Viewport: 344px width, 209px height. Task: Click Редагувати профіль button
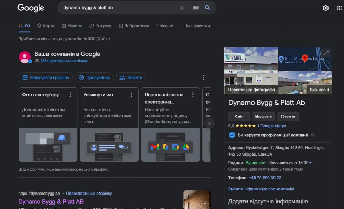click(45, 77)
